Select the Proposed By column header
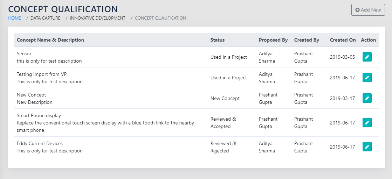Image resolution: width=392 pixels, height=179 pixels. click(x=273, y=40)
